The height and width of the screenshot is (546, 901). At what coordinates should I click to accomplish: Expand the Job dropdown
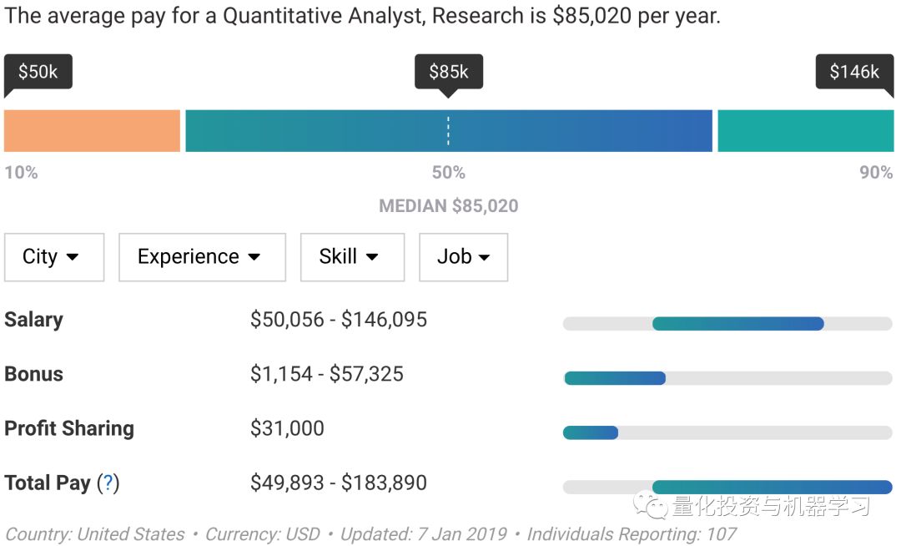click(x=463, y=257)
